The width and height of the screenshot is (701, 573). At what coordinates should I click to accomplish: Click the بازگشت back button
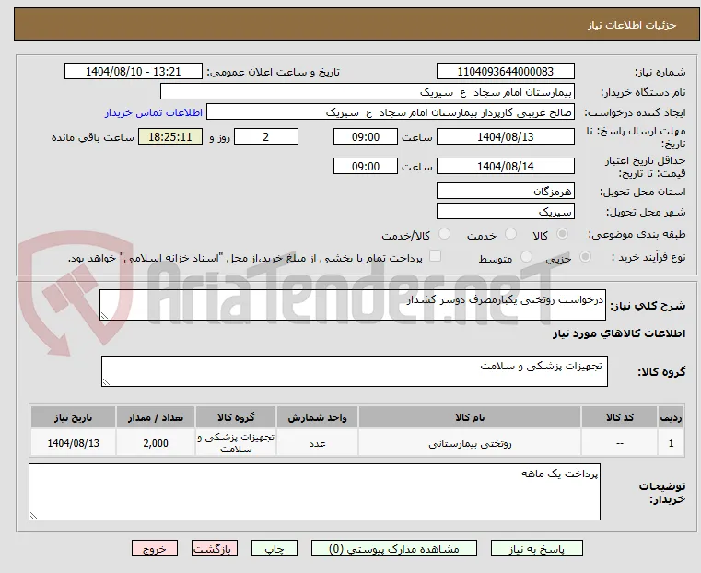tap(215, 548)
